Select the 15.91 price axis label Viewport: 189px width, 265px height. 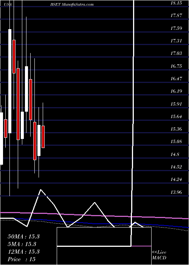[x=176, y=104]
